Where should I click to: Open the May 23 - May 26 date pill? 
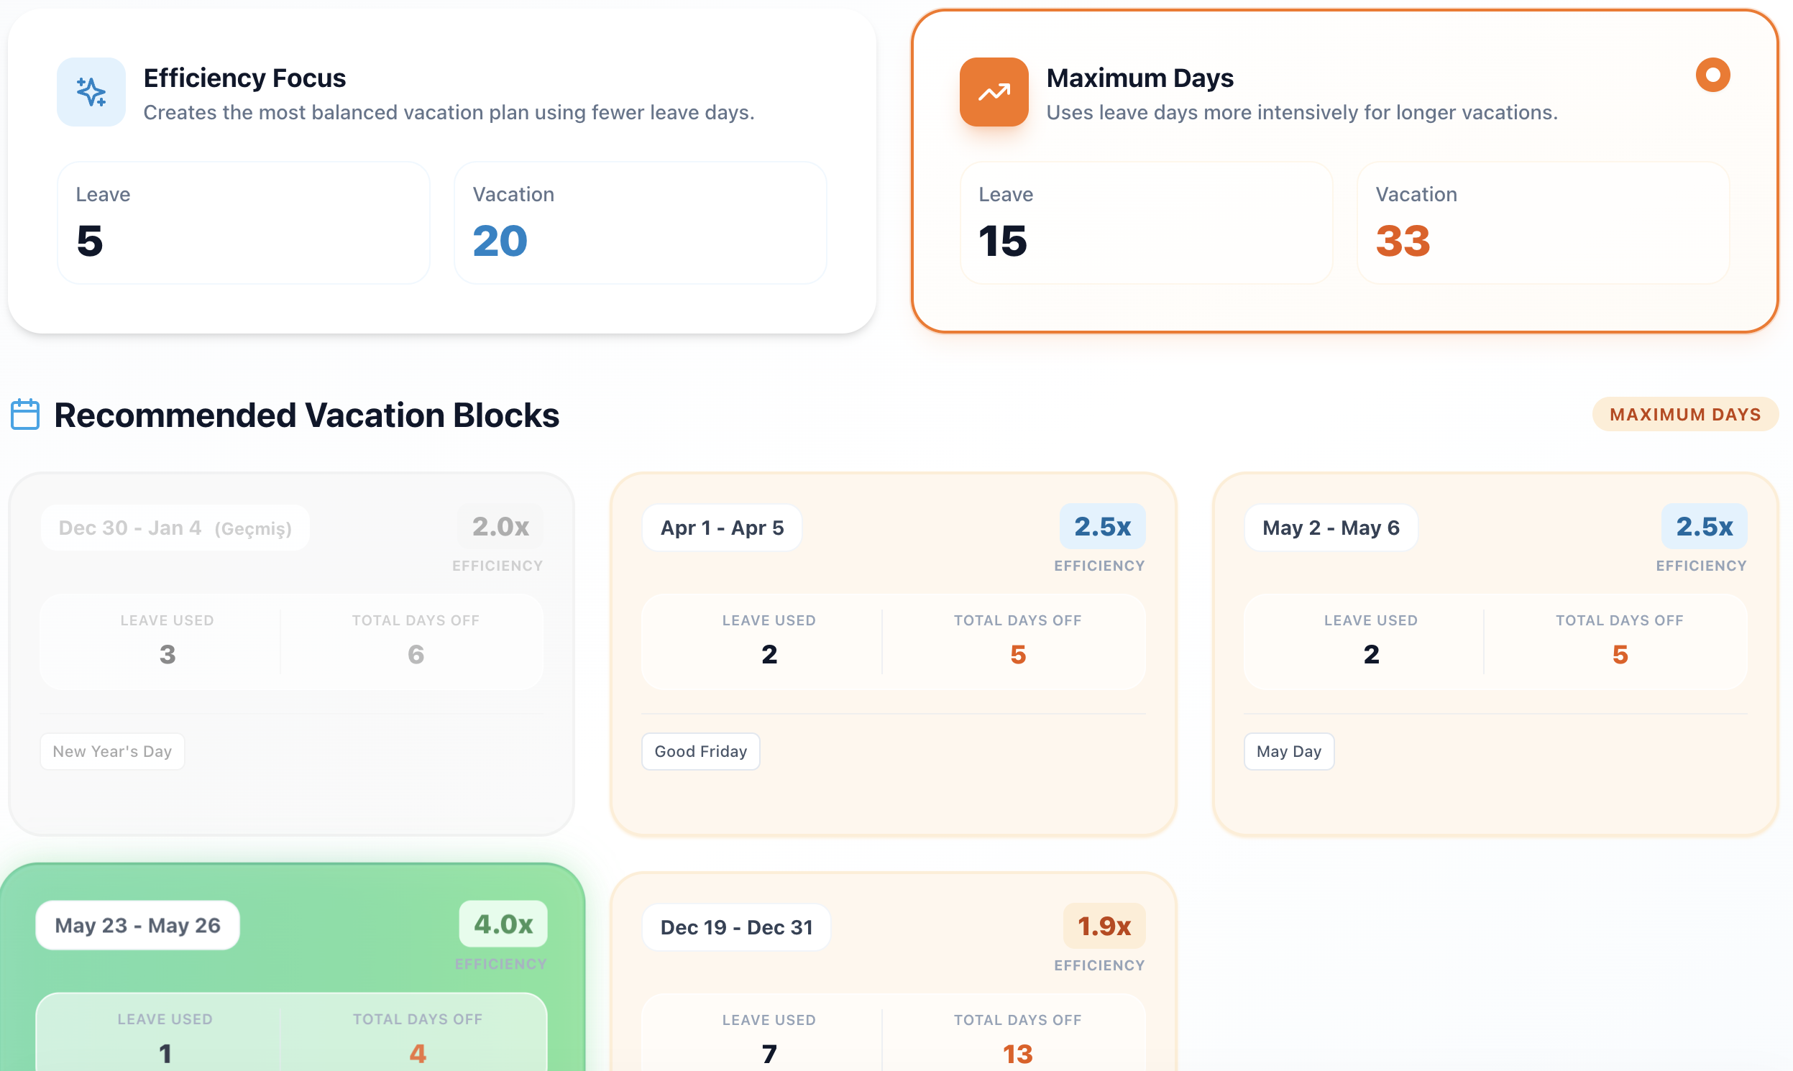138,924
